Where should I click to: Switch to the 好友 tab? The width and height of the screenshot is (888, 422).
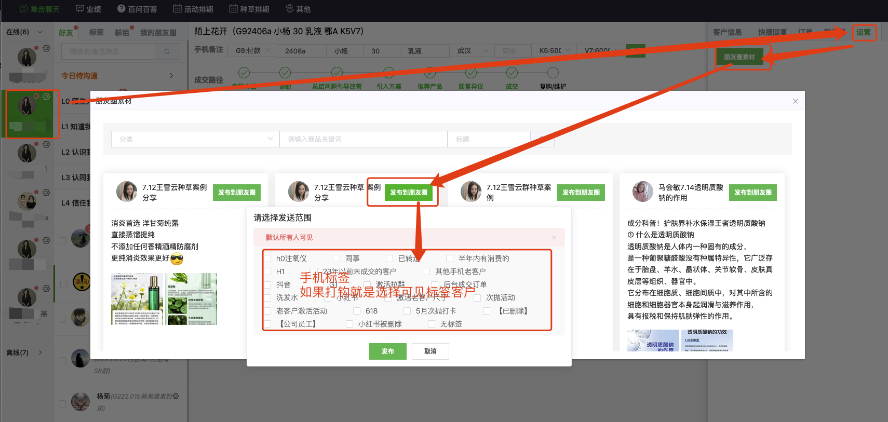(x=66, y=33)
